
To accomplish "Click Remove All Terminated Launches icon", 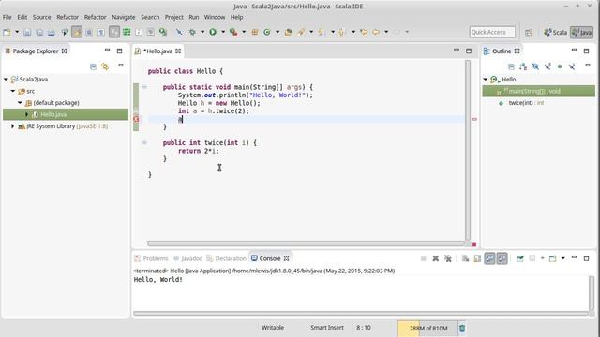I will click(x=448, y=258).
